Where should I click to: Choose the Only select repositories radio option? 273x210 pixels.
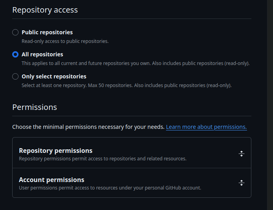pyautogui.click(x=15, y=76)
